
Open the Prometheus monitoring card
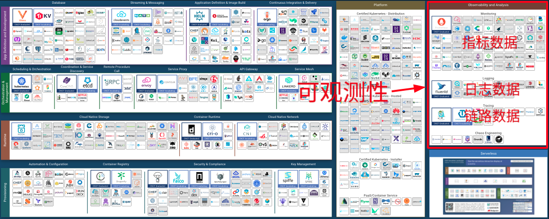coord(441,25)
